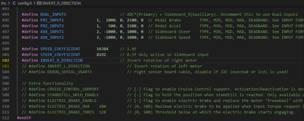Open the Inc folder breadcrumb
This screenshot has height=121, width=304.
click(x=4, y=3)
